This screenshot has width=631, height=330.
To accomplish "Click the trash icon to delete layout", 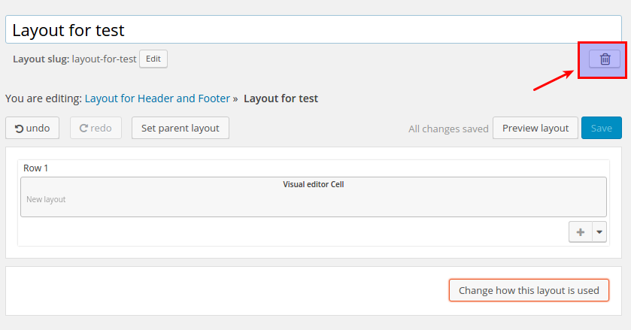I will [605, 59].
